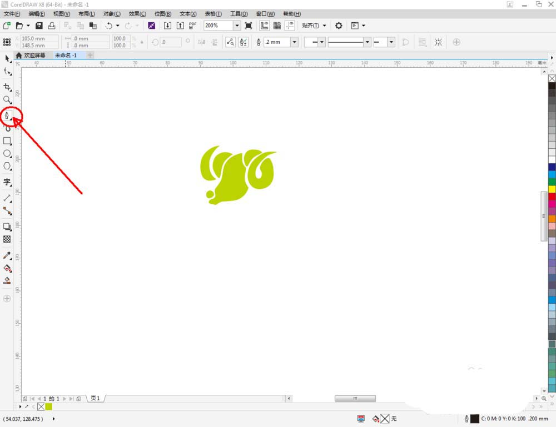Select the Shape edit tool
Screen dimensions: 556x427
(7, 72)
